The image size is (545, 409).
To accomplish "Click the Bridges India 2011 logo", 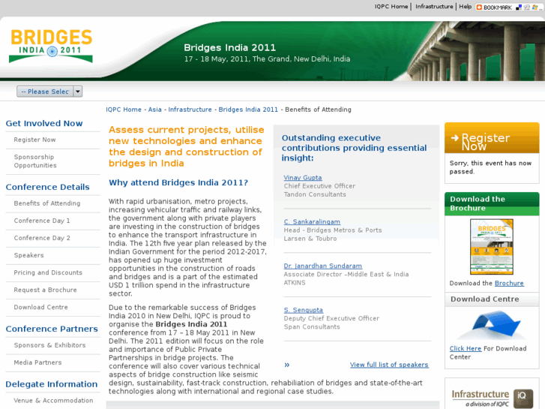I will (x=51, y=46).
